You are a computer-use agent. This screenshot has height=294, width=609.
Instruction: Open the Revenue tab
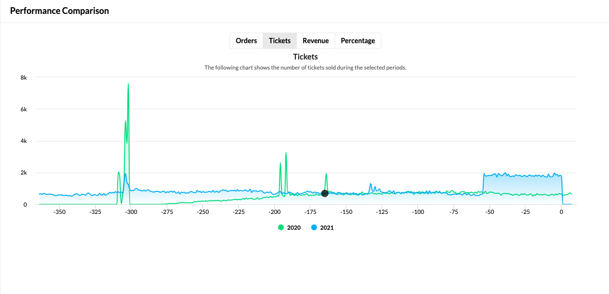316,41
